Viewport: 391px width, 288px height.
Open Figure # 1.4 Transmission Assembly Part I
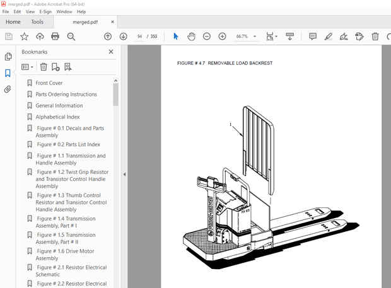(x=66, y=222)
